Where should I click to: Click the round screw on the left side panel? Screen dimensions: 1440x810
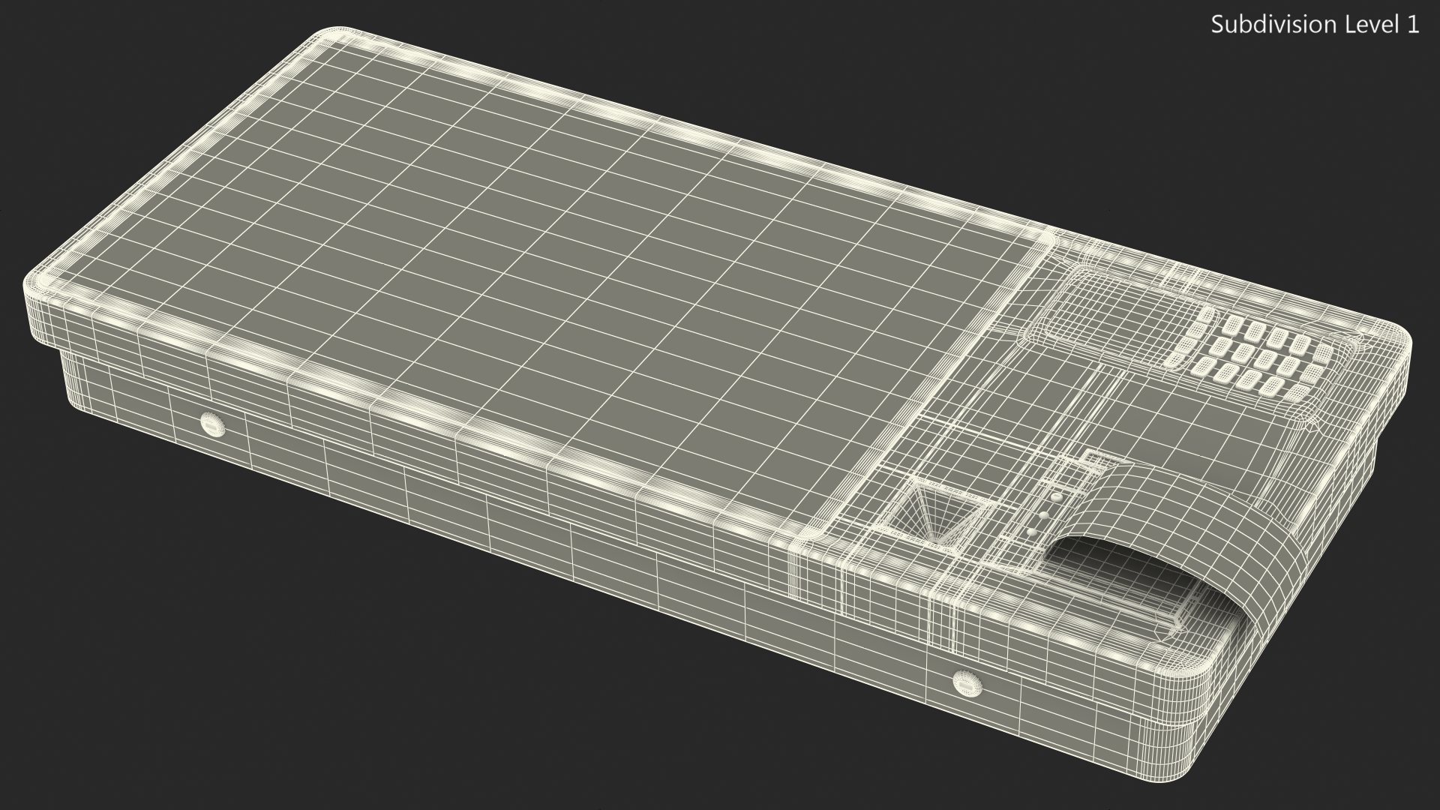click(x=214, y=426)
